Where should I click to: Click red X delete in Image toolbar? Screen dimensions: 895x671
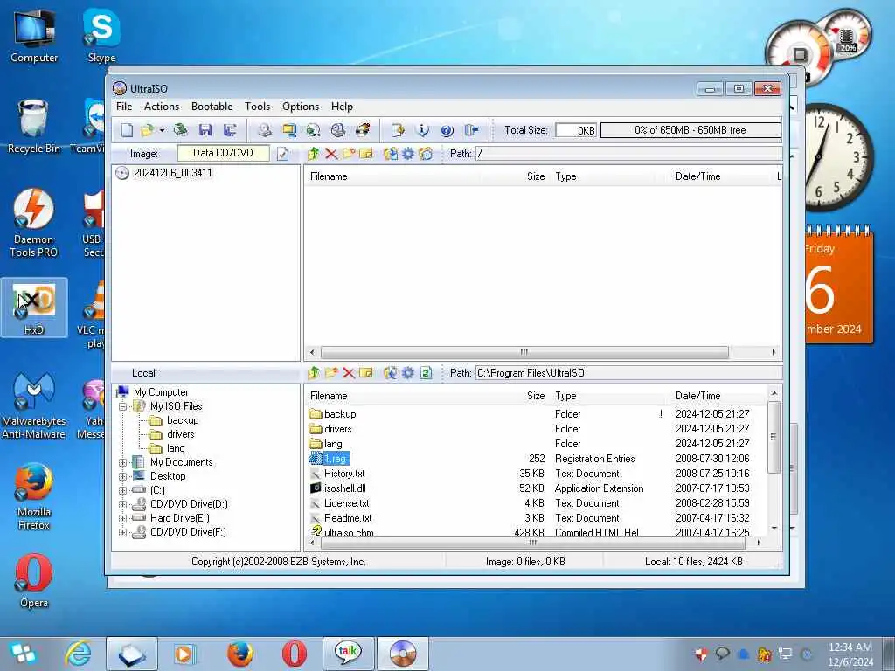(x=331, y=154)
